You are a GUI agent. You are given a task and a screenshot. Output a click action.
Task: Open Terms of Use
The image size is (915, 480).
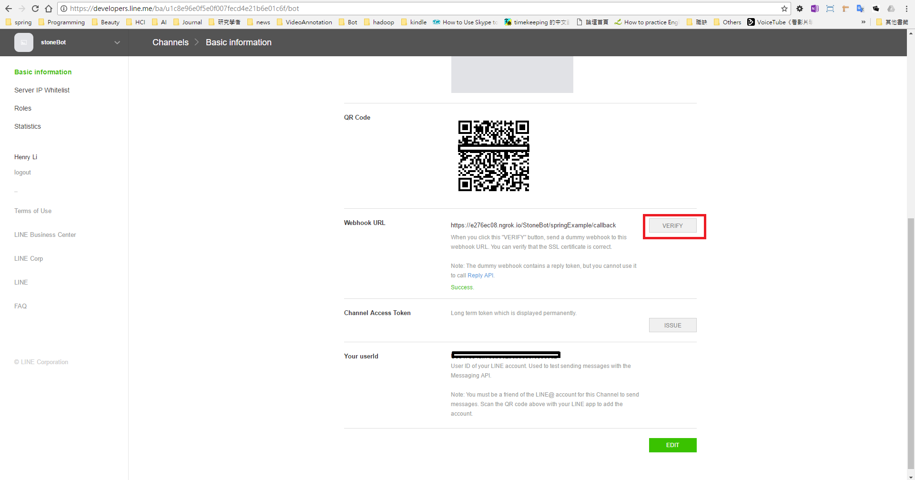(33, 211)
